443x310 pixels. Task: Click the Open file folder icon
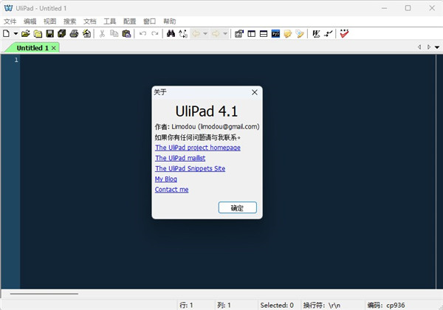26,34
